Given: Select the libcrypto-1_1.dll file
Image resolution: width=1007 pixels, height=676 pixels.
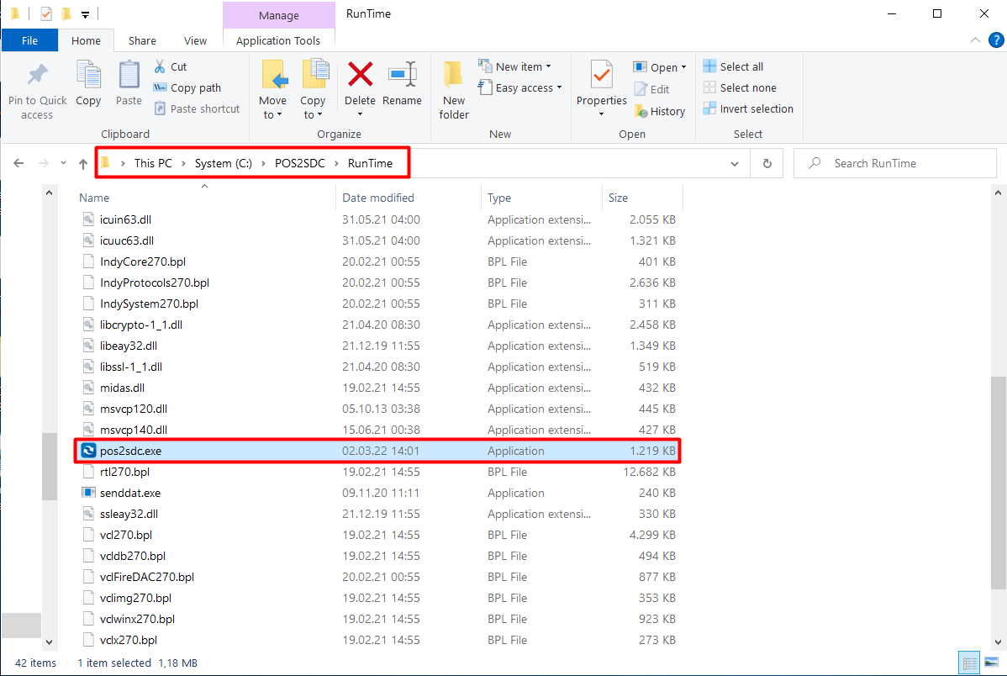Looking at the screenshot, I should (378, 325).
